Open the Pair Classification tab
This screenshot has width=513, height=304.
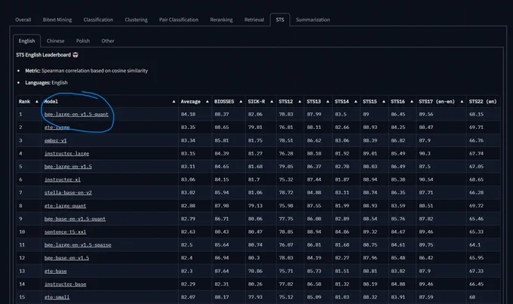pyautogui.click(x=179, y=20)
